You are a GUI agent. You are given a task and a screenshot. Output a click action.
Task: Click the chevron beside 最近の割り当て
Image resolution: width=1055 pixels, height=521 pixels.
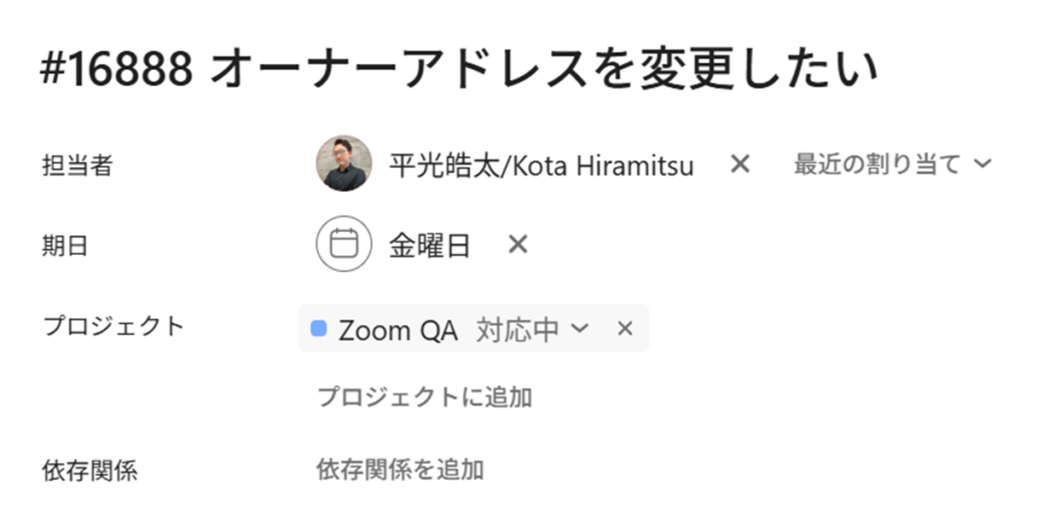pyautogui.click(x=983, y=164)
